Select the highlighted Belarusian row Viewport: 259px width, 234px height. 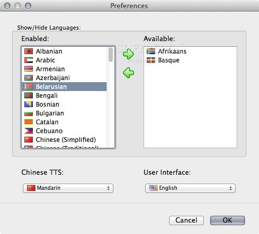click(64, 86)
